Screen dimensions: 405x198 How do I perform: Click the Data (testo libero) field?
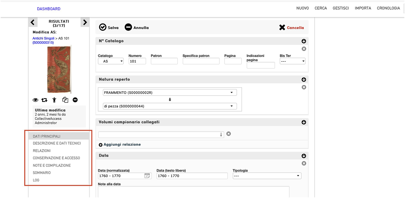pyautogui.click(x=192, y=176)
